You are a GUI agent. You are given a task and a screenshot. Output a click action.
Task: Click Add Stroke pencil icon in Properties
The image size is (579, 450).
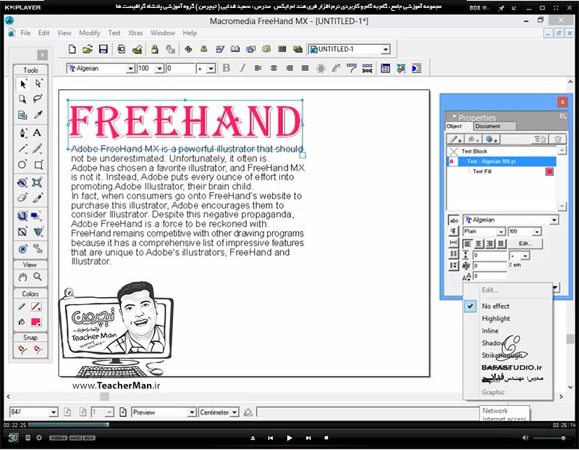[455, 139]
